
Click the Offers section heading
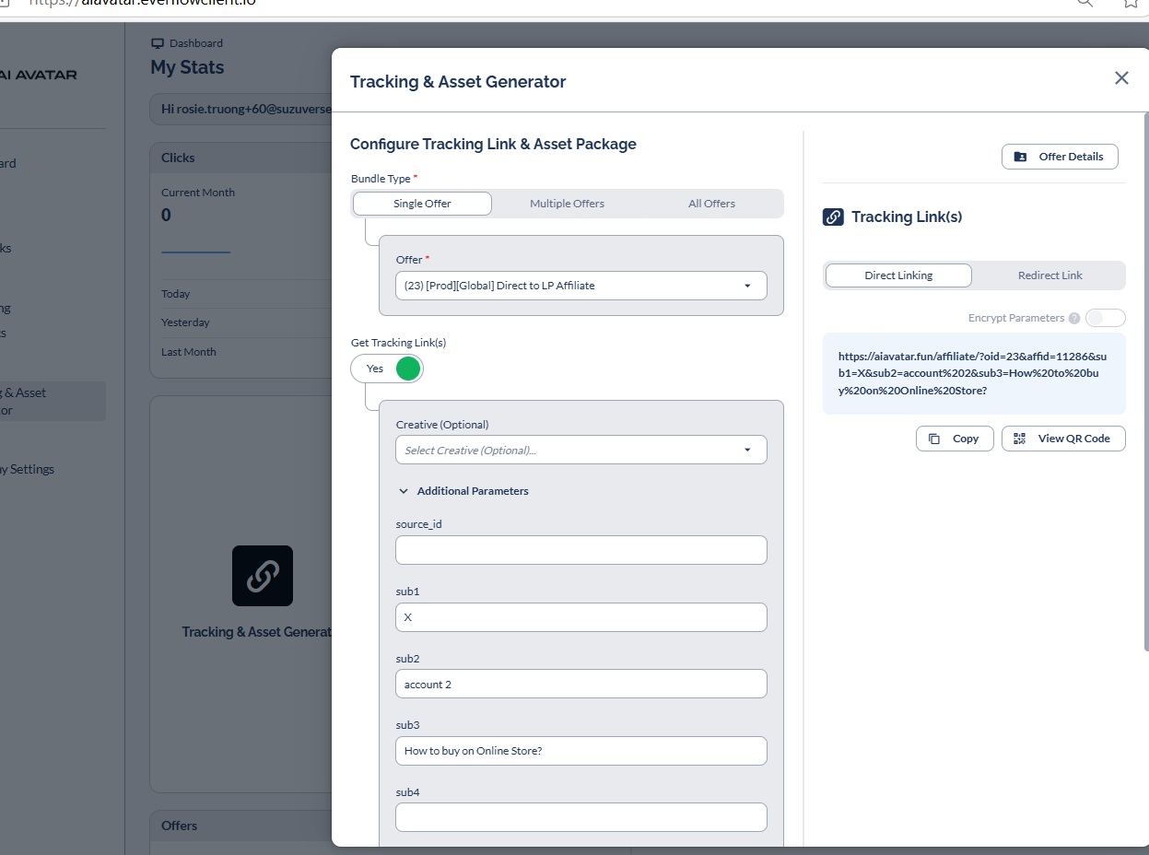tap(179, 826)
